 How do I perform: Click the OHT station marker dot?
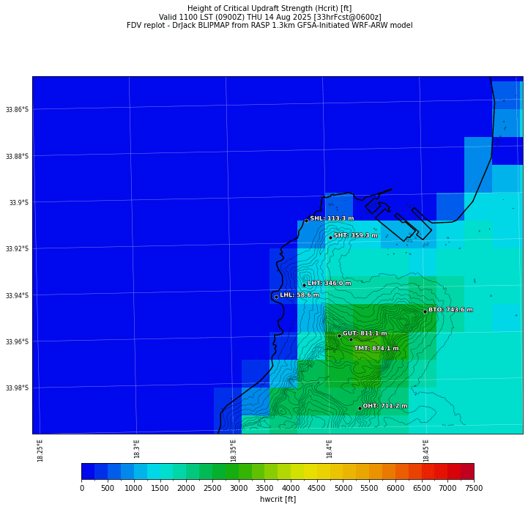coord(360,408)
